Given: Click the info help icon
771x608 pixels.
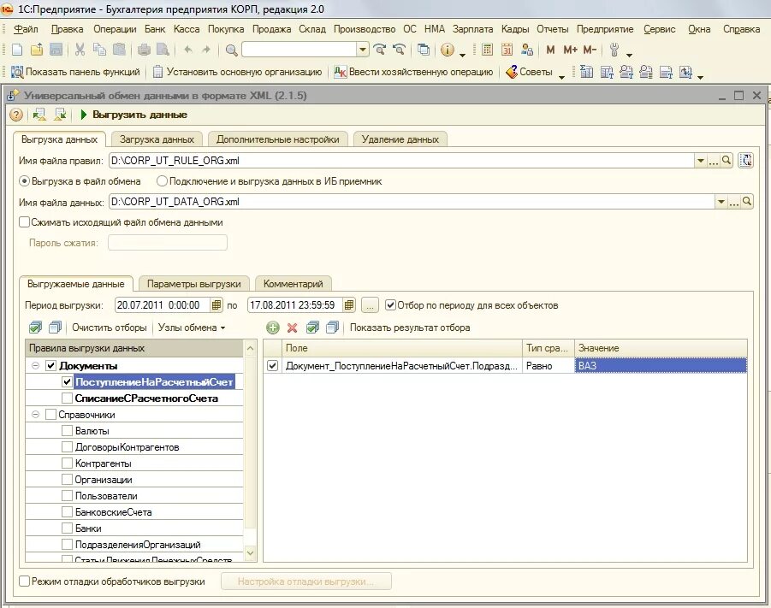Looking at the screenshot, I should pos(447,50).
